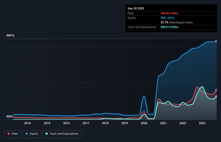Select the 2018 x-axis label
Image resolution: width=221 pixels, height=142 pixels.
[x=105, y=123]
